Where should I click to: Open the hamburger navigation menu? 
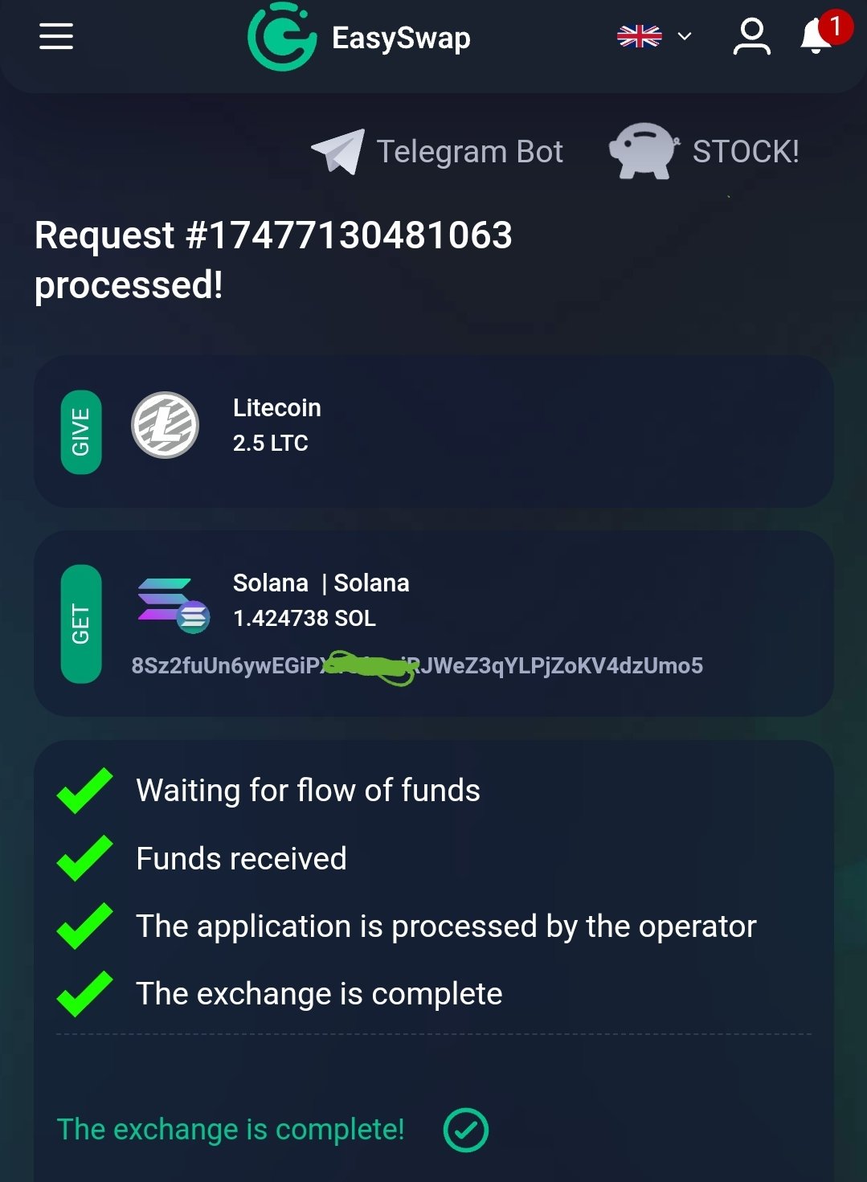56,36
